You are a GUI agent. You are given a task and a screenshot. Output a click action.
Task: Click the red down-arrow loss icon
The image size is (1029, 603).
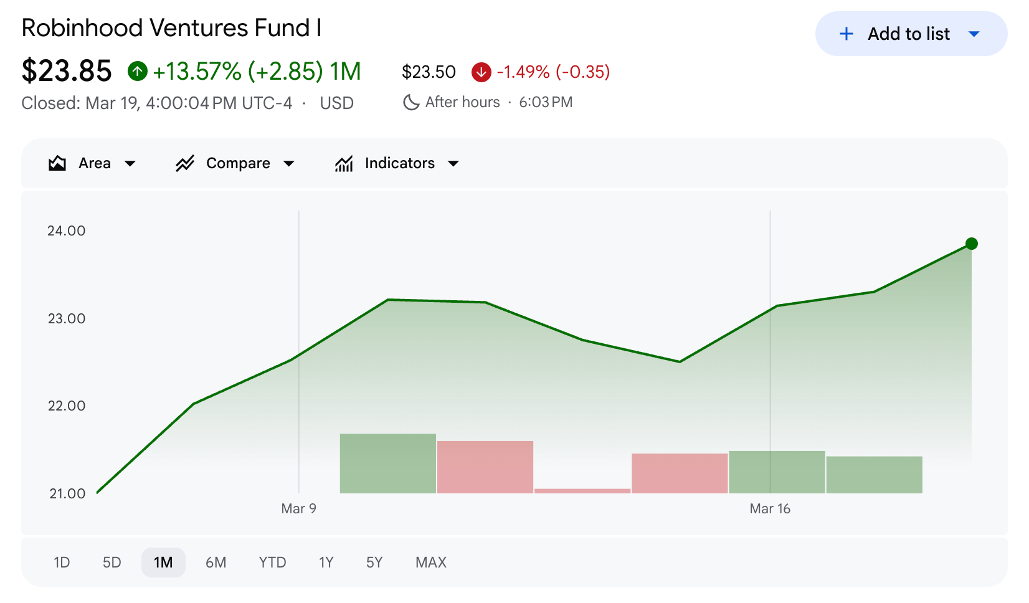(481, 72)
